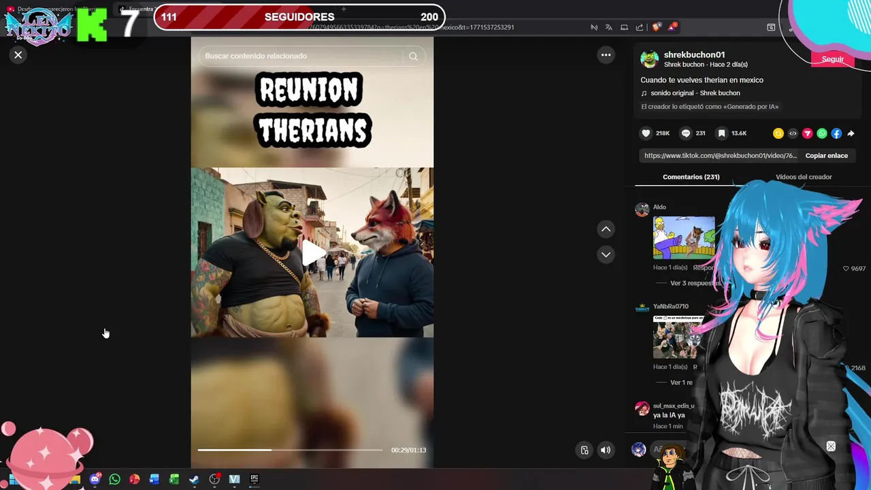Image resolution: width=871 pixels, height=490 pixels.
Task: Like the video with heart icon
Action: 646,133
